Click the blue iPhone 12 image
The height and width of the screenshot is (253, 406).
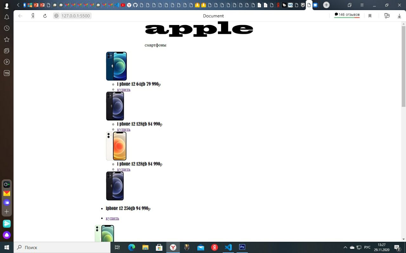116,66
